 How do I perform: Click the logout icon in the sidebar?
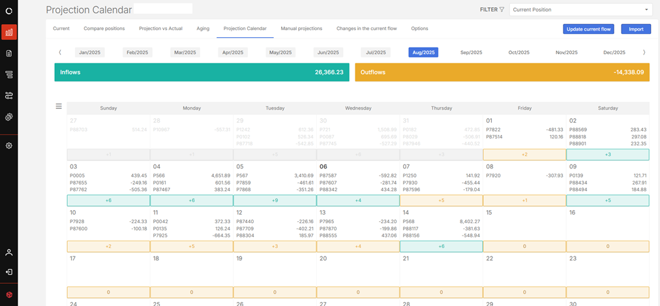(x=9, y=272)
